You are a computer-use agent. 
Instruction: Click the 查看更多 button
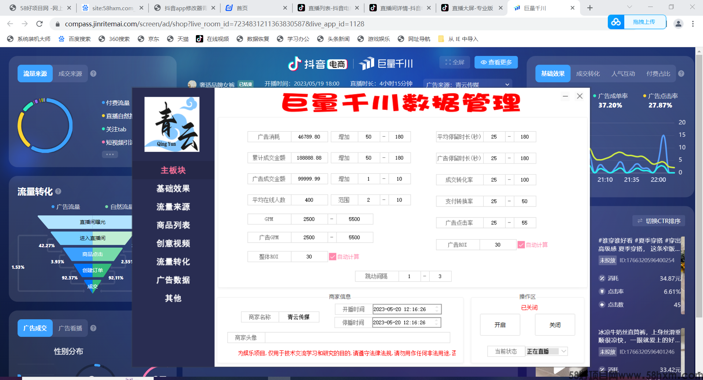pyautogui.click(x=496, y=62)
